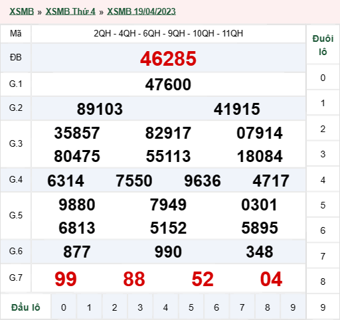
Task: Click the Đuôi lô column header
Action: pos(323,45)
